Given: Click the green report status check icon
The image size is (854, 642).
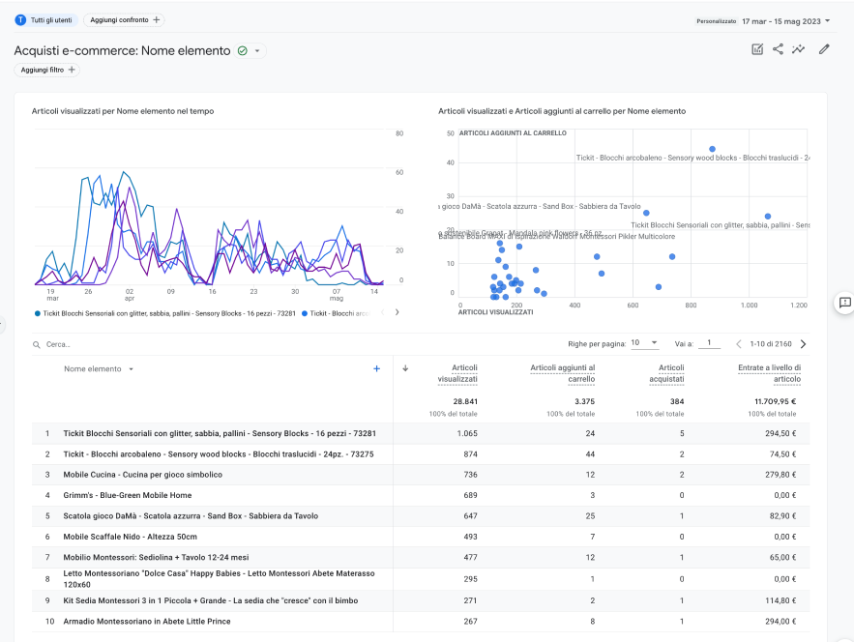Looking at the screenshot, I should (x=242, y=51).
